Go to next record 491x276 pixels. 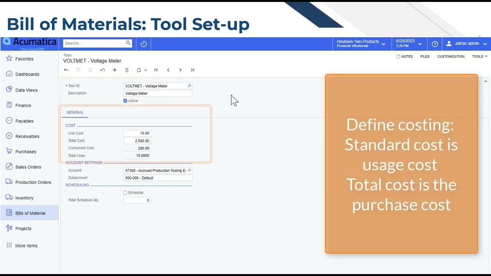180,70
